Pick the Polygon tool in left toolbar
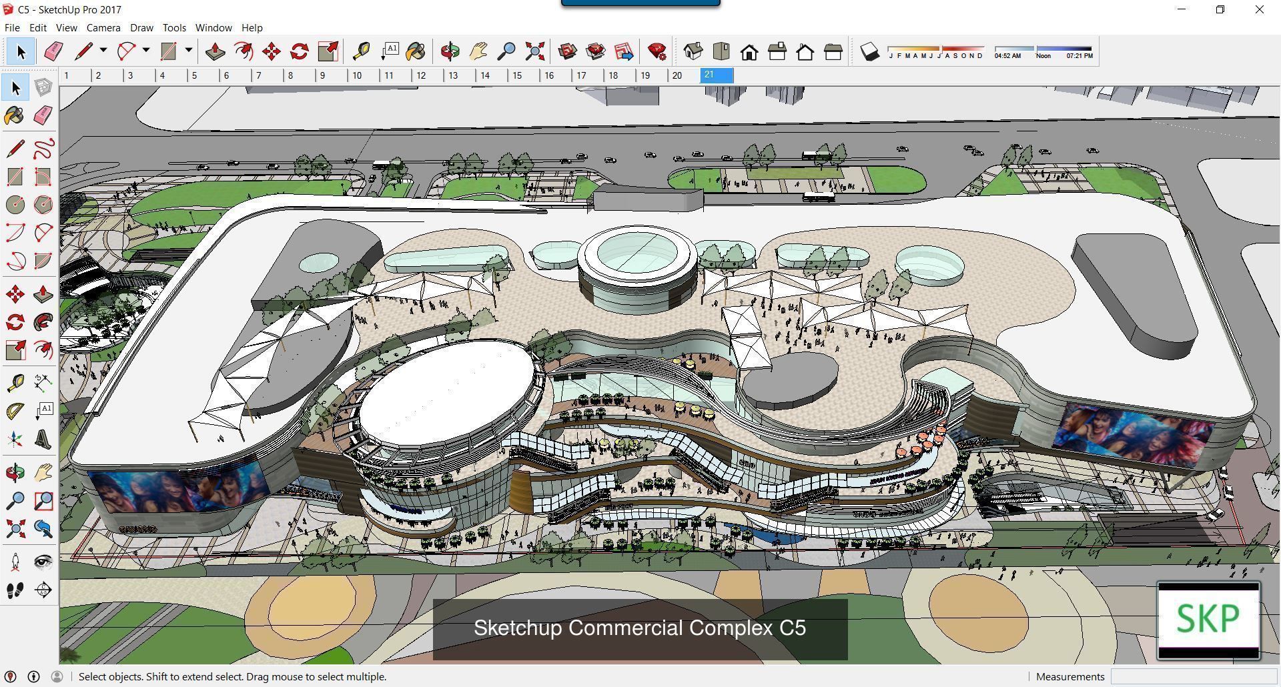1281x687 pixels. coord(43,205)
